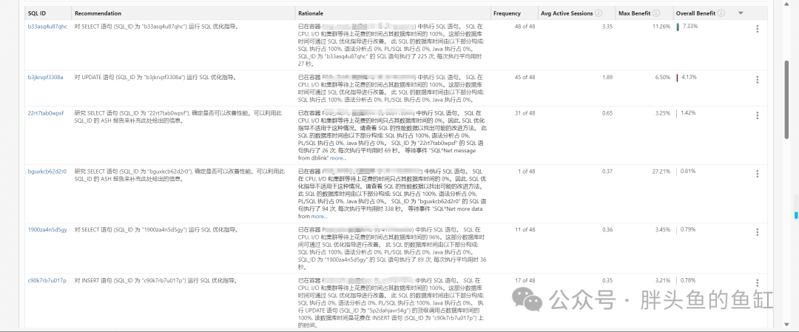Viewport: 799px width, 332px height.
Task: Click info icon next to Max Benefit
Action: (656, 13)
